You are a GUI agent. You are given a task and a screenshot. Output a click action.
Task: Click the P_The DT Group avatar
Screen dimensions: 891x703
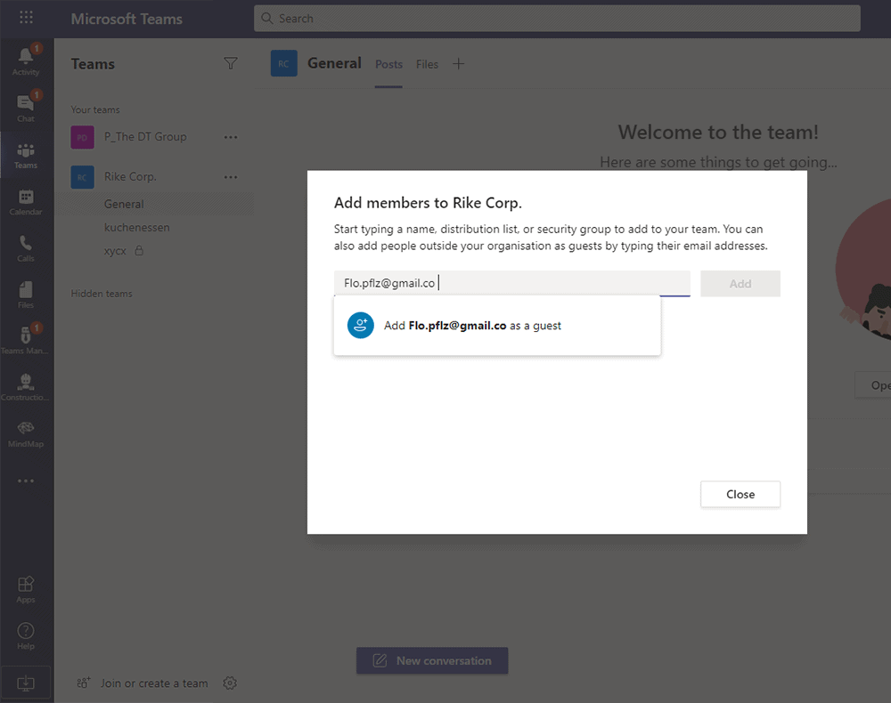click(x=82, y=137)
